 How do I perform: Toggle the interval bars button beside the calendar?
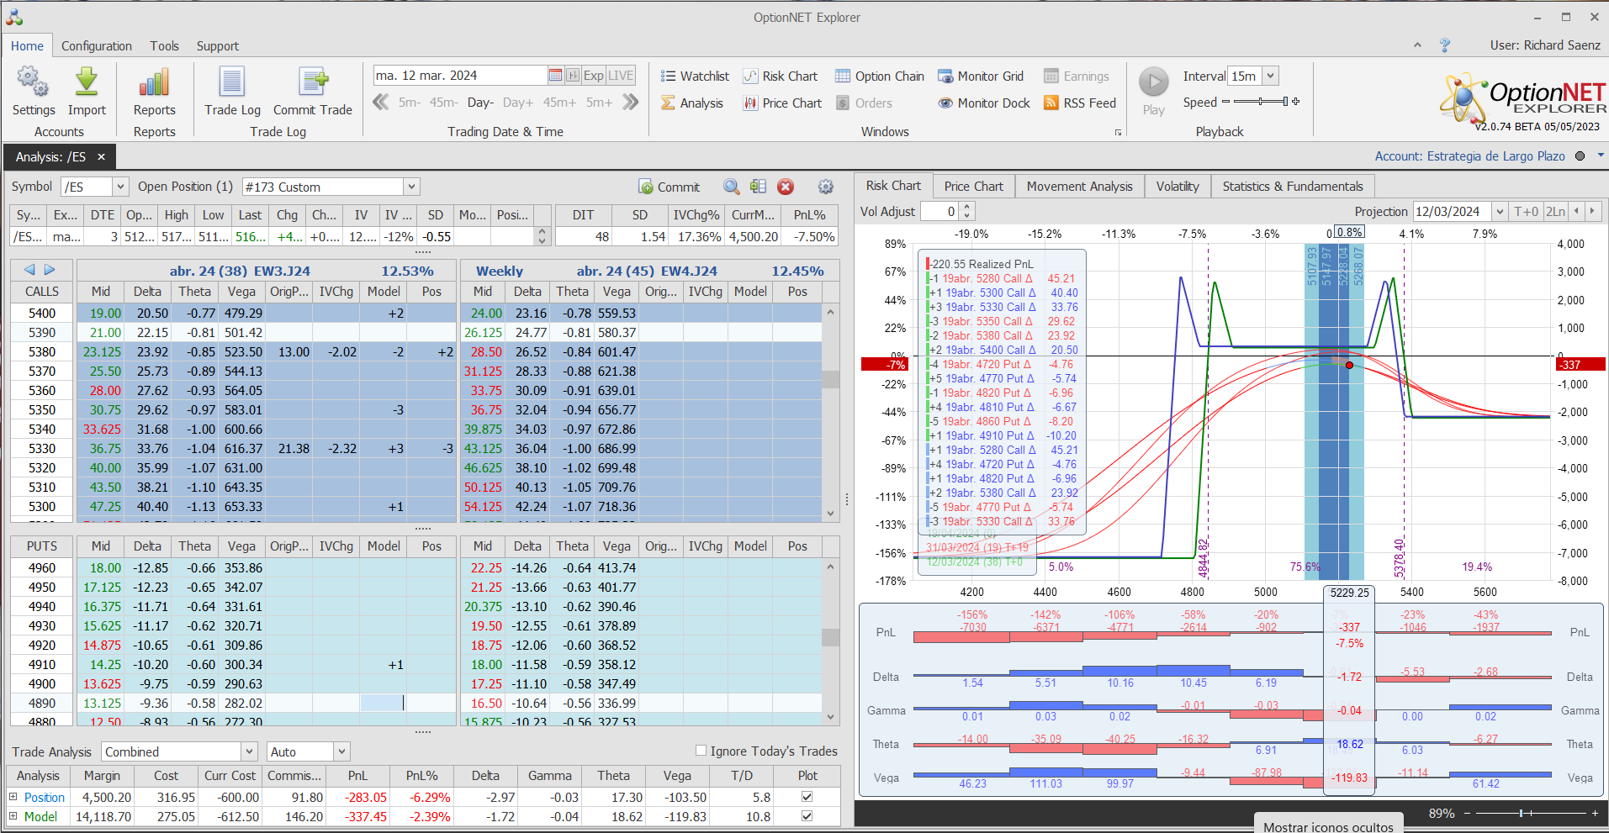(x=573, y=76)
